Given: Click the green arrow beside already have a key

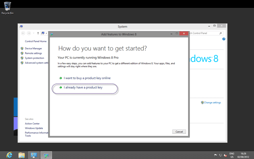Looking at the screenshot, I should click(x=61, y=87).
